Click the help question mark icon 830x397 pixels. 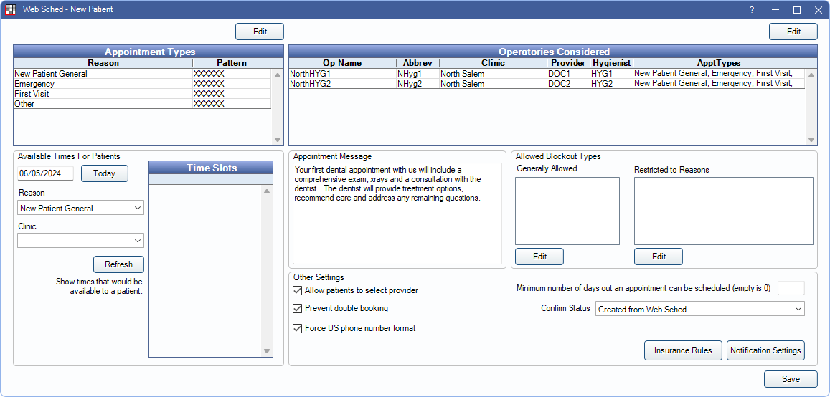(752, 10)
